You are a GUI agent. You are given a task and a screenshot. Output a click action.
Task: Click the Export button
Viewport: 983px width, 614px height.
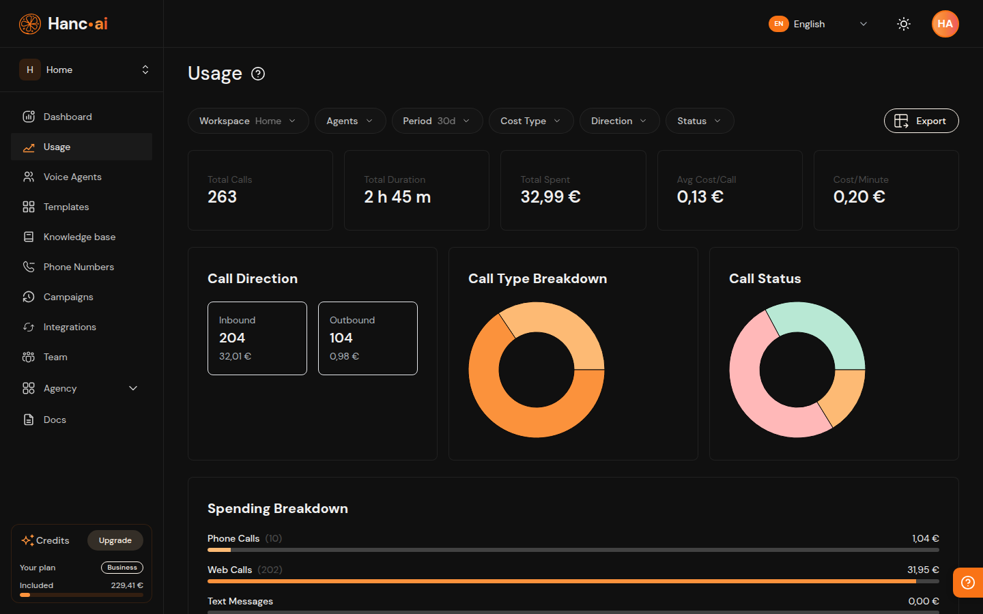921,121
